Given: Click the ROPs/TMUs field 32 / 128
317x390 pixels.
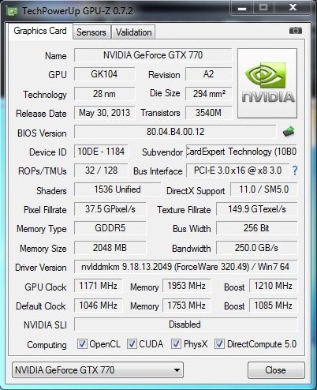Looking at the screenshot, I should (x=101, y=171).
